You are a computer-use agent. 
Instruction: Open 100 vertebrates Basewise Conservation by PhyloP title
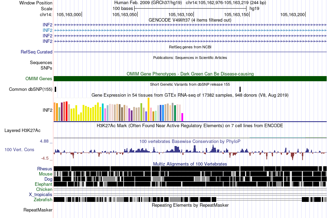coord(190,141)
